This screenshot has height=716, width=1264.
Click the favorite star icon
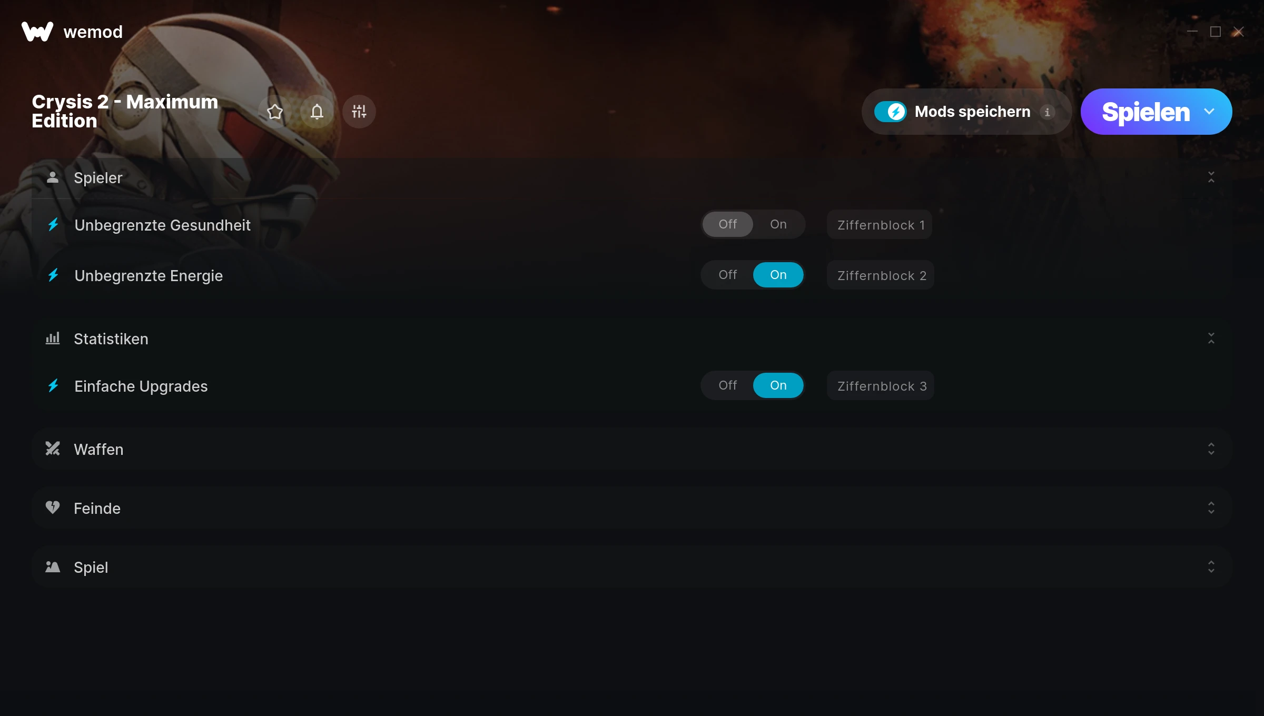(x=275, y=112)
